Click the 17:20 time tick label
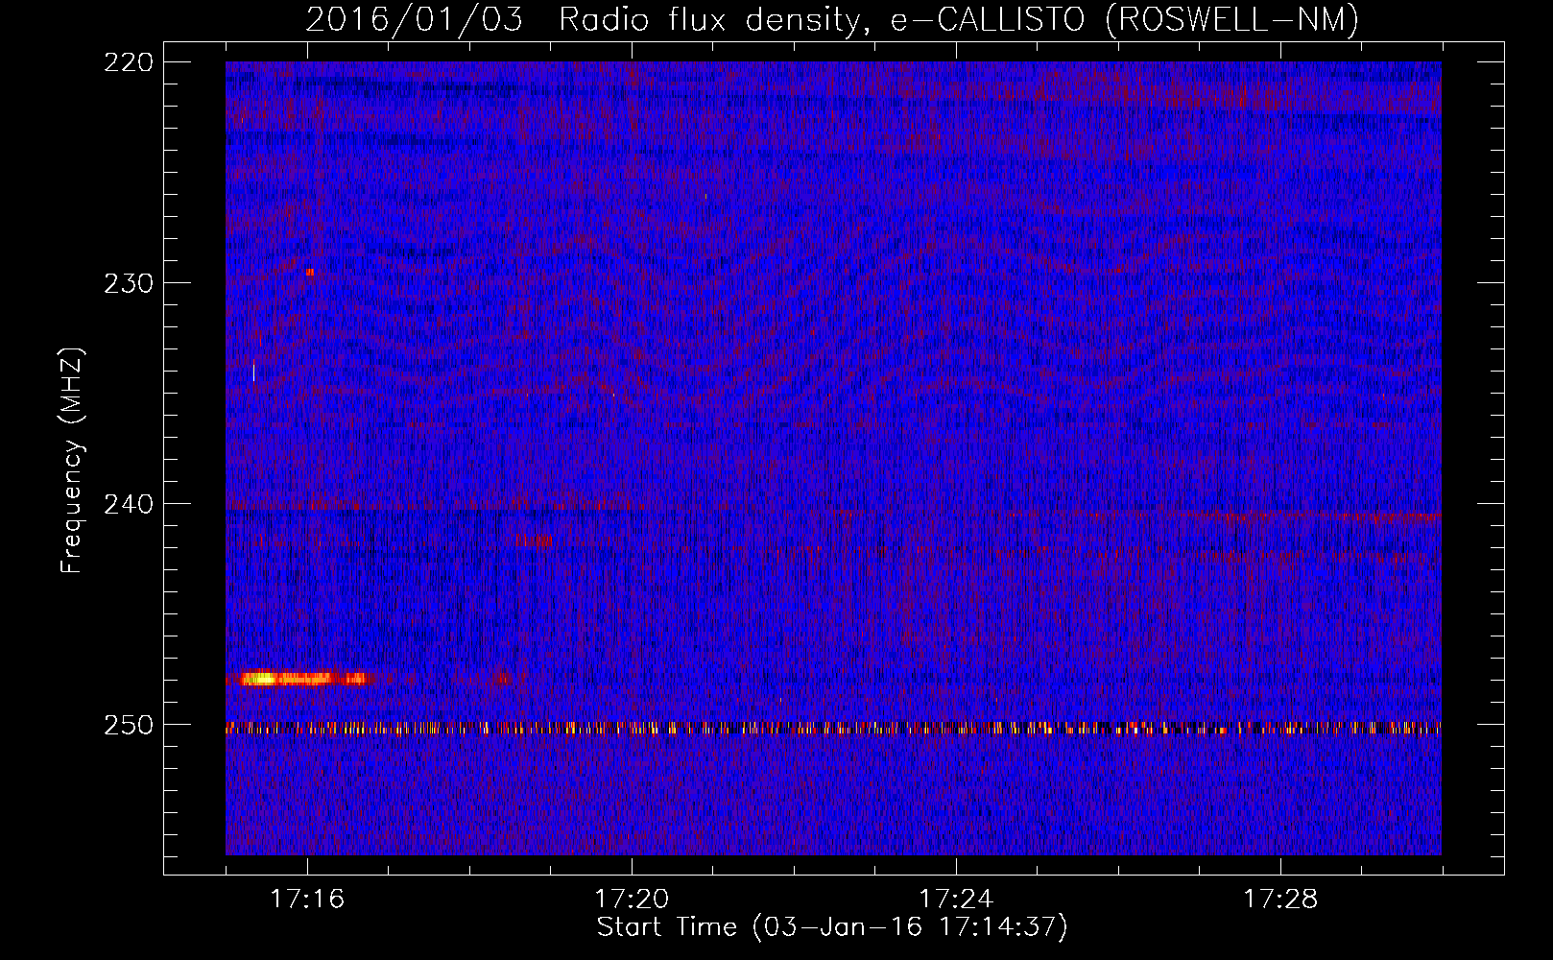The image size is (1553, 960). (x=632, y=899)
